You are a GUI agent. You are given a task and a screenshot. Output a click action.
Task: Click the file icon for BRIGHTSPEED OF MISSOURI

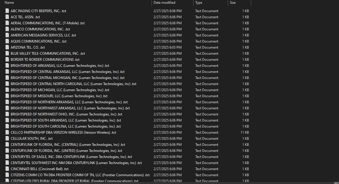7,95
